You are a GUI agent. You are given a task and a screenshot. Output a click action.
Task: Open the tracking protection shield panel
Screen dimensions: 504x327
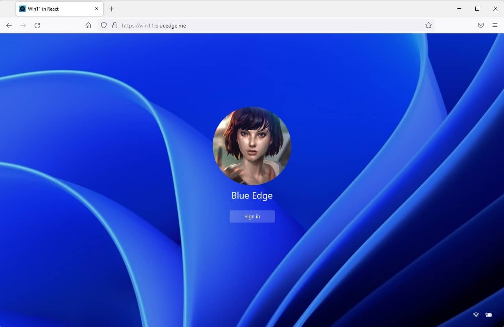[x=103, y=25]
